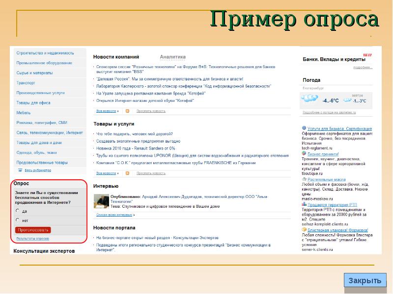The width and height of the screenshot is (393, 294).
Task: Click the today's weather cloud icon
Action: point(309,99)
